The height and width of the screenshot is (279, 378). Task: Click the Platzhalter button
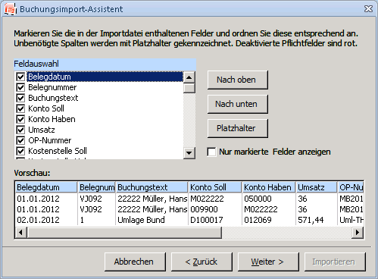click(x=238, y=128)
